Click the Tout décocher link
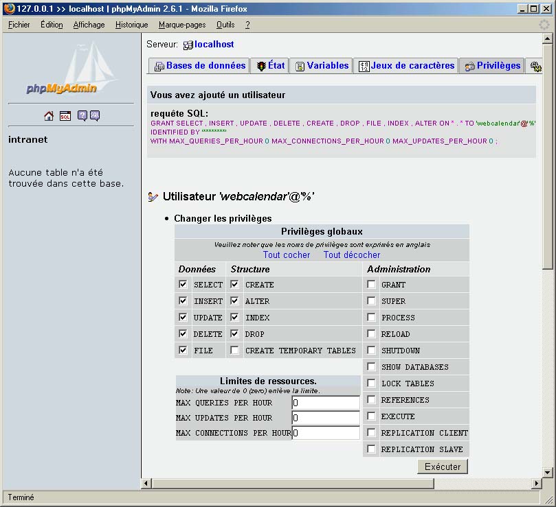This screenshot has width=556, height=507. 352,255
